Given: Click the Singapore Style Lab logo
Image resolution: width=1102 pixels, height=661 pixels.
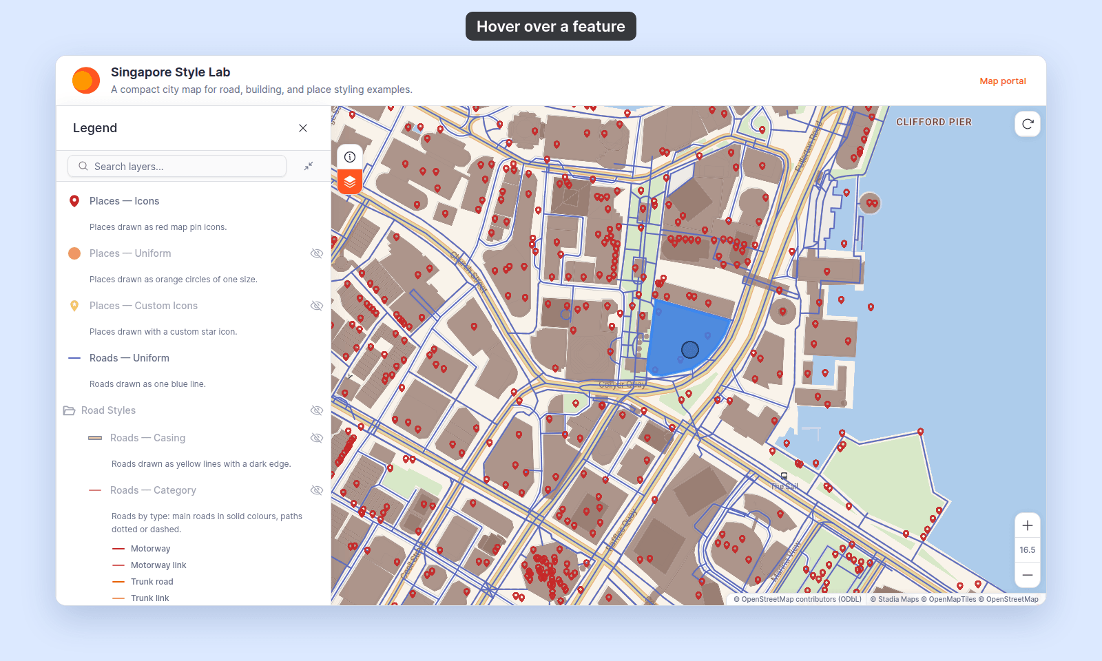Looking at the screenshot, I should [86, 81].
